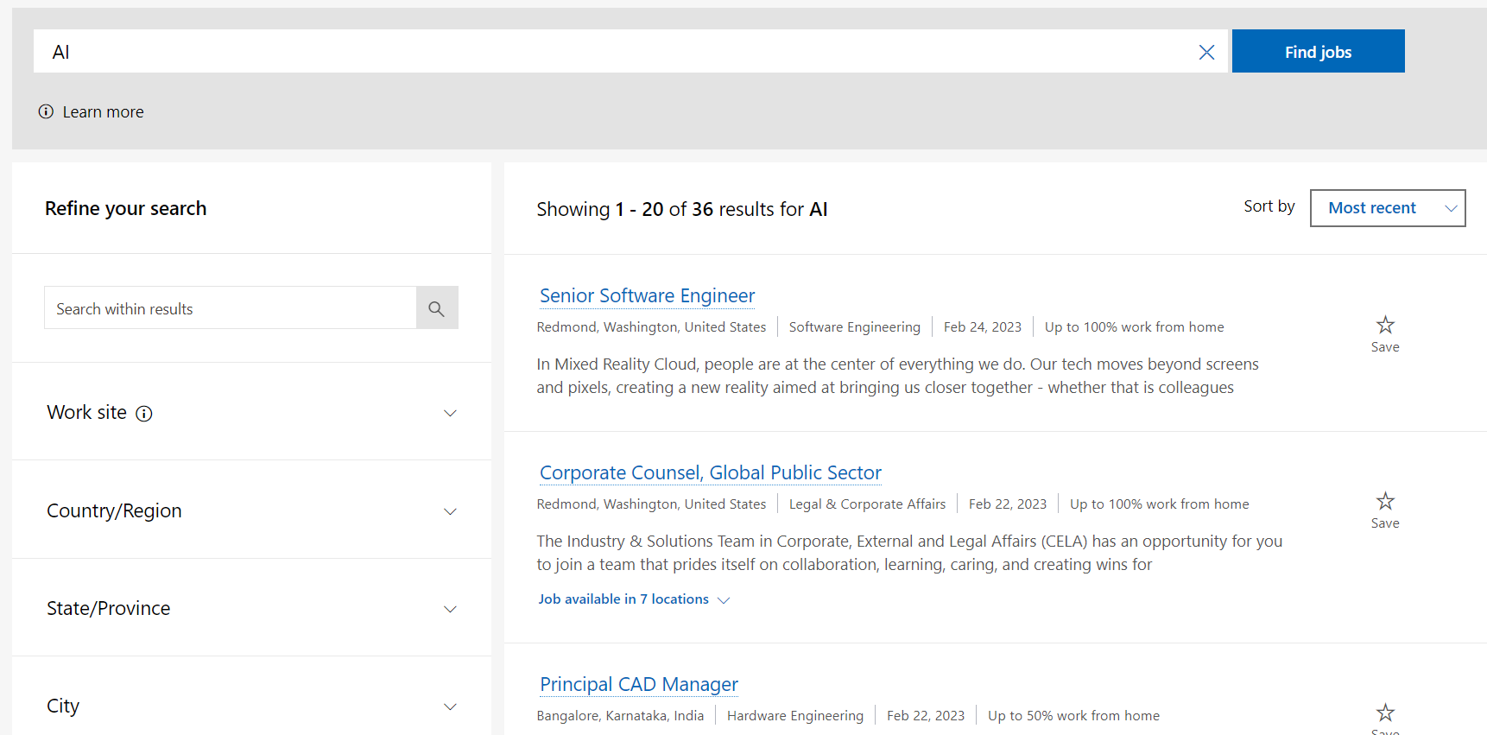
Task: Click the Work site info icon
Action: (x=144, y=414)
